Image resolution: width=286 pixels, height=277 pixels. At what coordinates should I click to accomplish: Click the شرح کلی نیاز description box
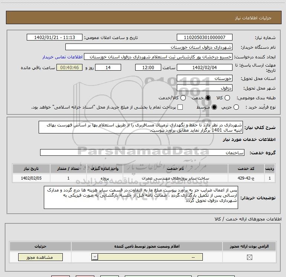tap(141, 127)
